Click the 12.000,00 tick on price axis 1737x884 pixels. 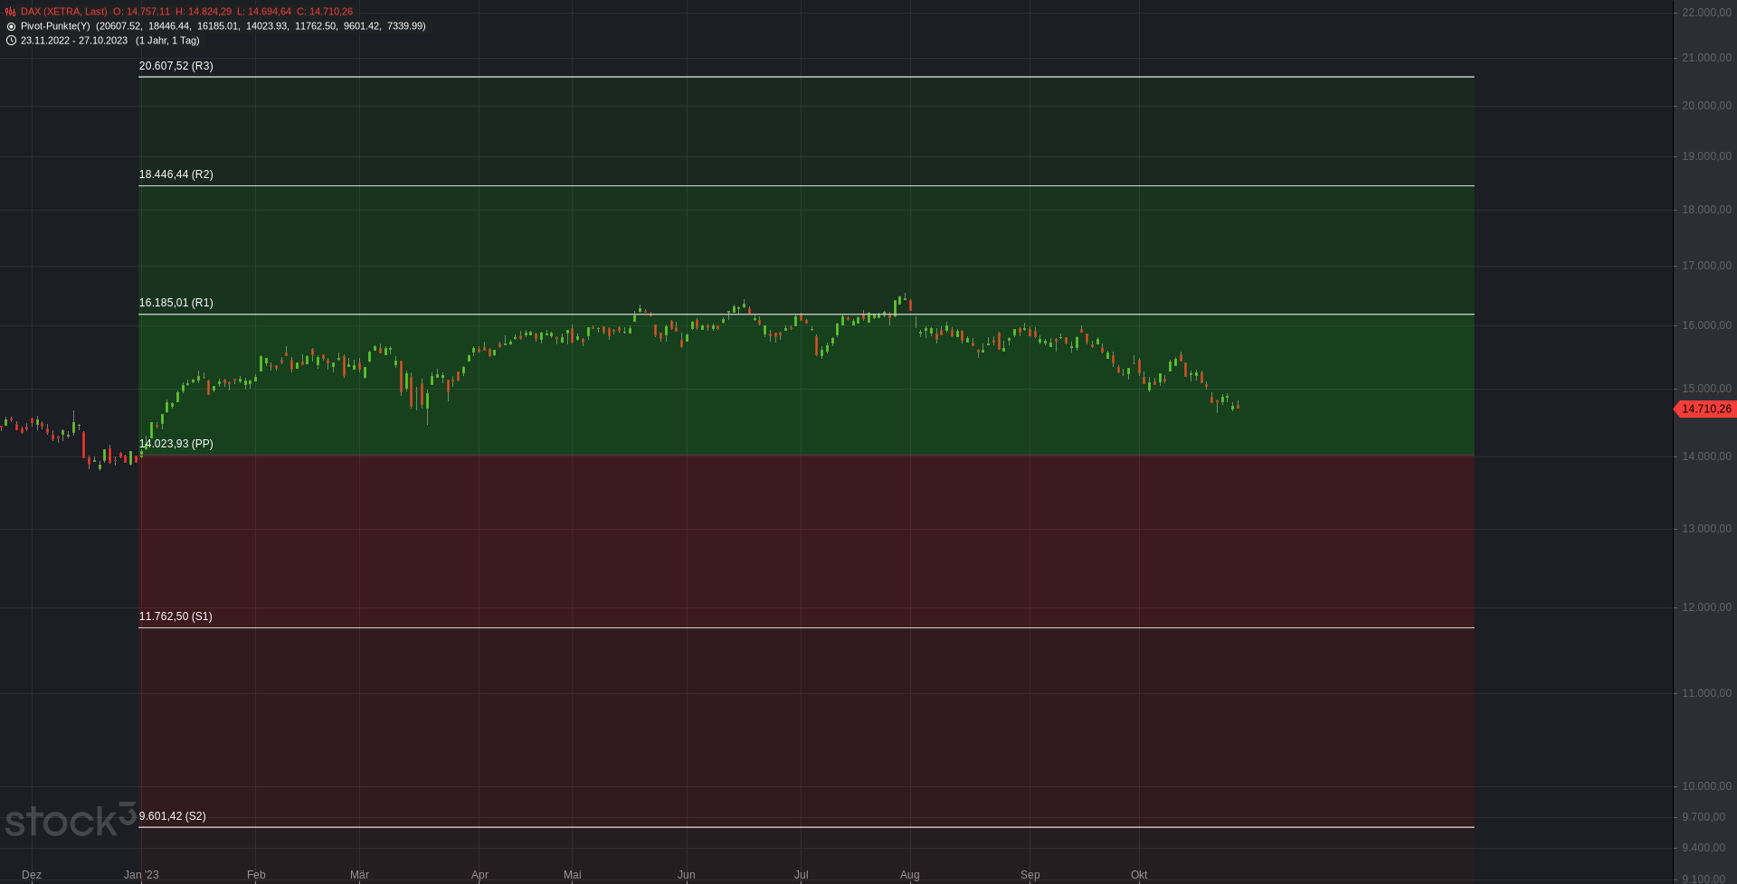[1706, 607]
